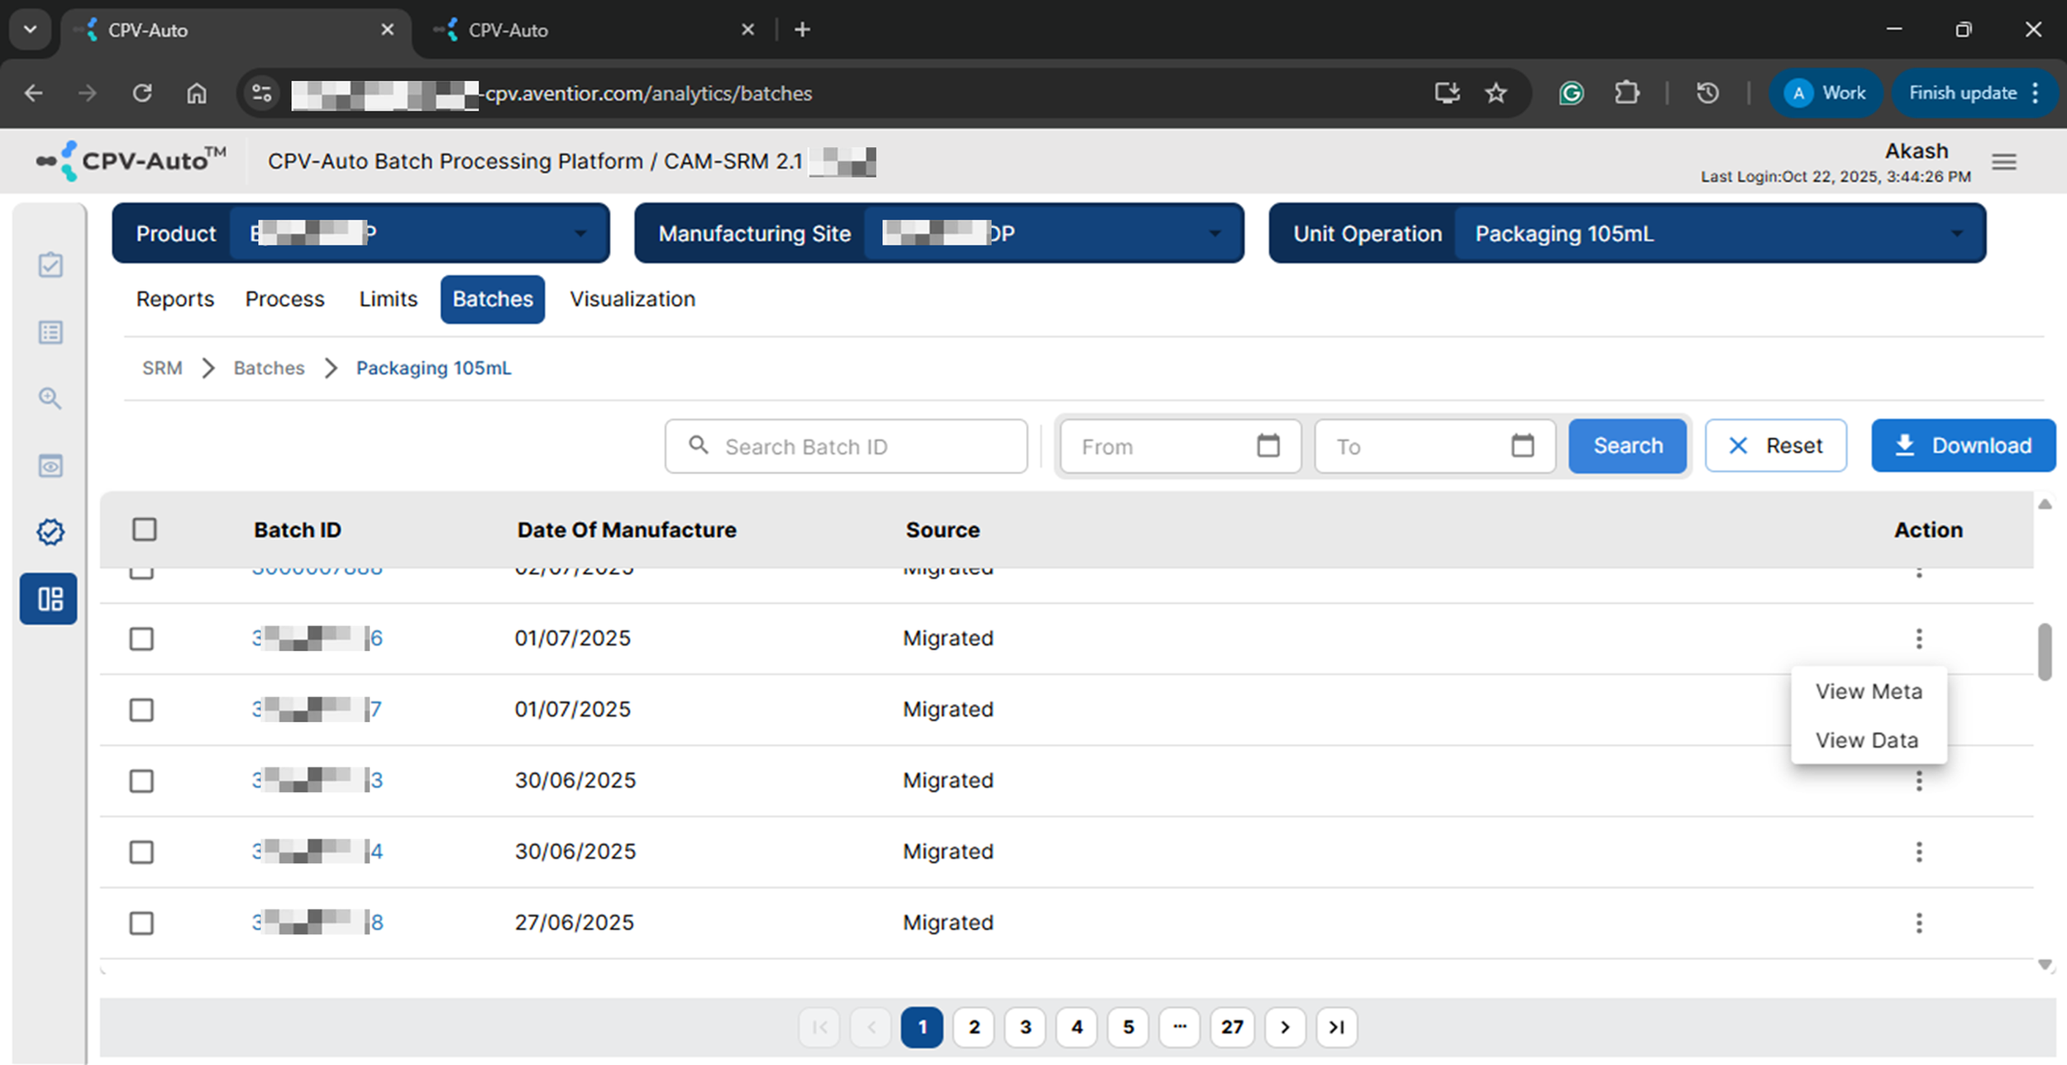This screenshot has height=1065, width=2067.
Task: Open the eye preview sidebar icon
Action: (50, 466)
